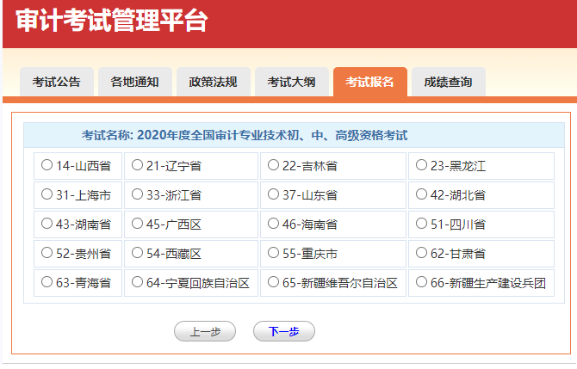Pick the 66-新疆生产建设兵团 option
577x369 pixels.
tap(421, 282)
